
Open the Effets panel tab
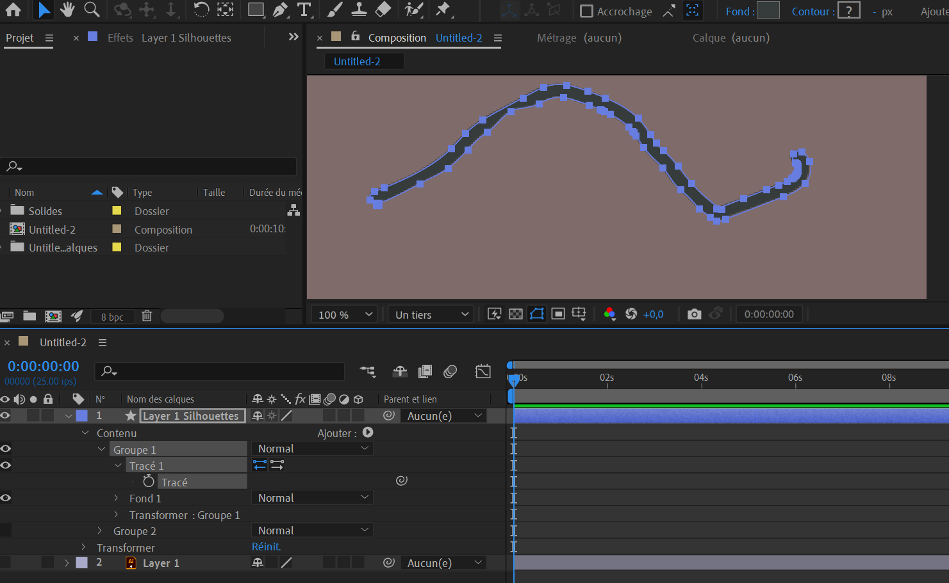pyautogui.click(x=120, y=38)
